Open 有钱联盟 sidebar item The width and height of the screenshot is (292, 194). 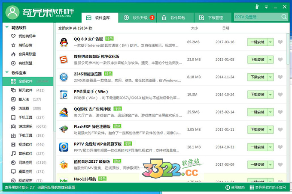pos(22,63)
